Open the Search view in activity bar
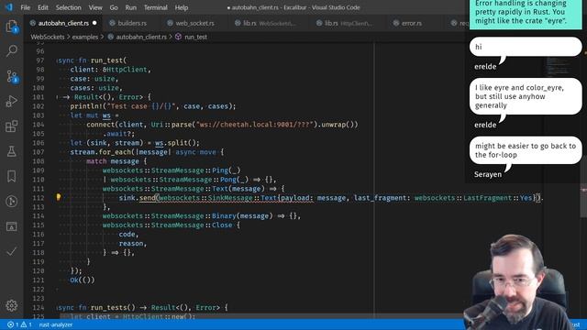The image size is (587, 330). (x=12, y=50)
